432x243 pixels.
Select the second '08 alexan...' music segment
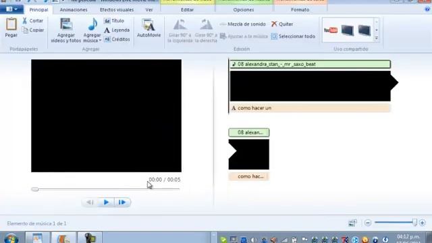click(x=249, y=132)
